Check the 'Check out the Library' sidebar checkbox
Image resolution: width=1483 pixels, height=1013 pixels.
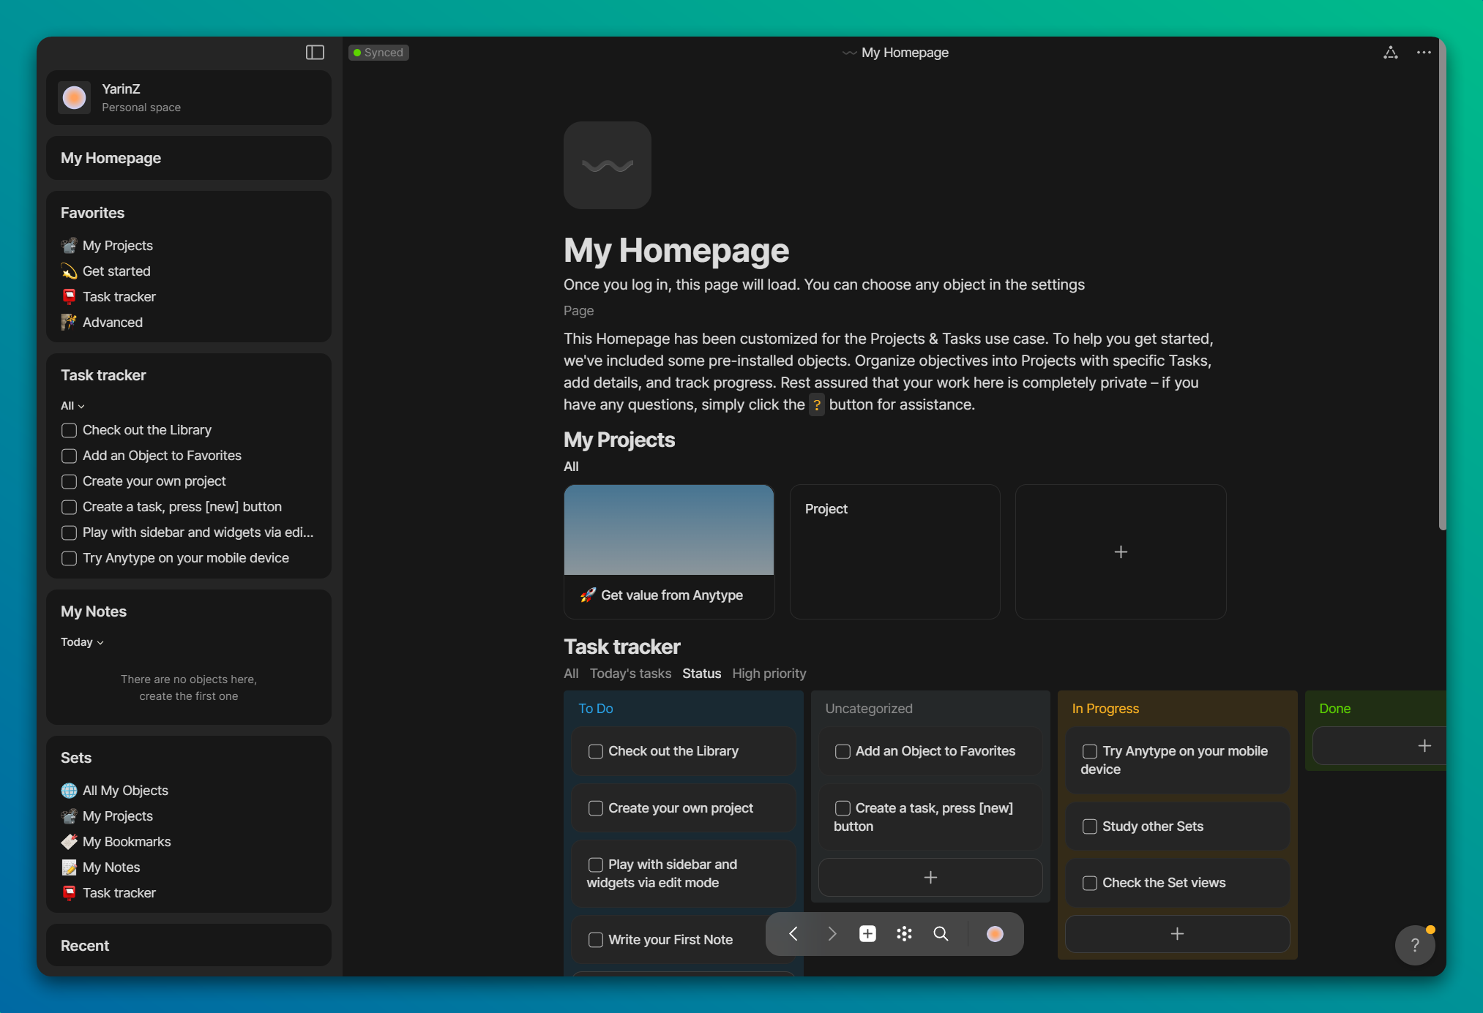point(69,430)
